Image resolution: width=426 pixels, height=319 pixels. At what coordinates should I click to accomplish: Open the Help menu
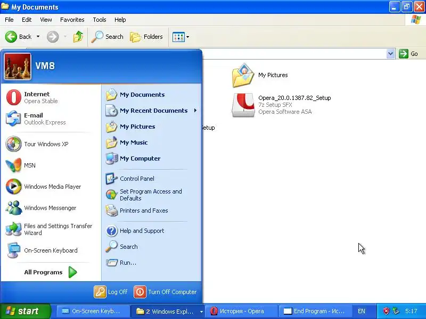120,20
